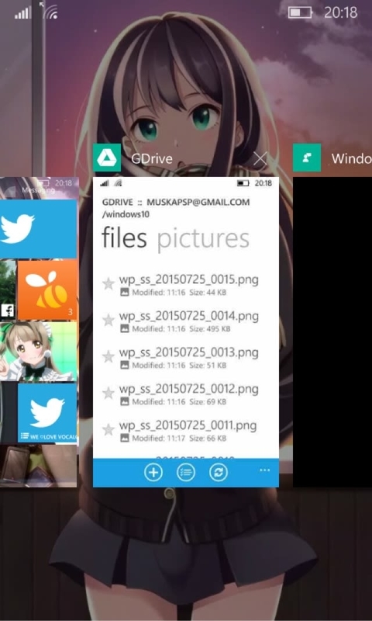Tap the large Twitter tile on Start card
This screenshot has height=621, width=372.
pyautogui.click(x=38, y=229)
